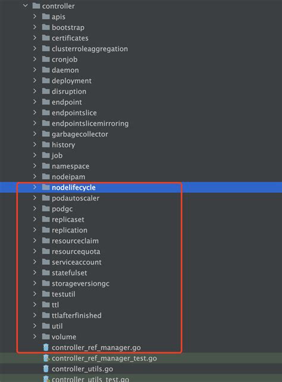The width and height of the screenshot is (282, 382).
Task: Click the Go file icon for controller_ref_manager.go
Action: tap(46, 347)
